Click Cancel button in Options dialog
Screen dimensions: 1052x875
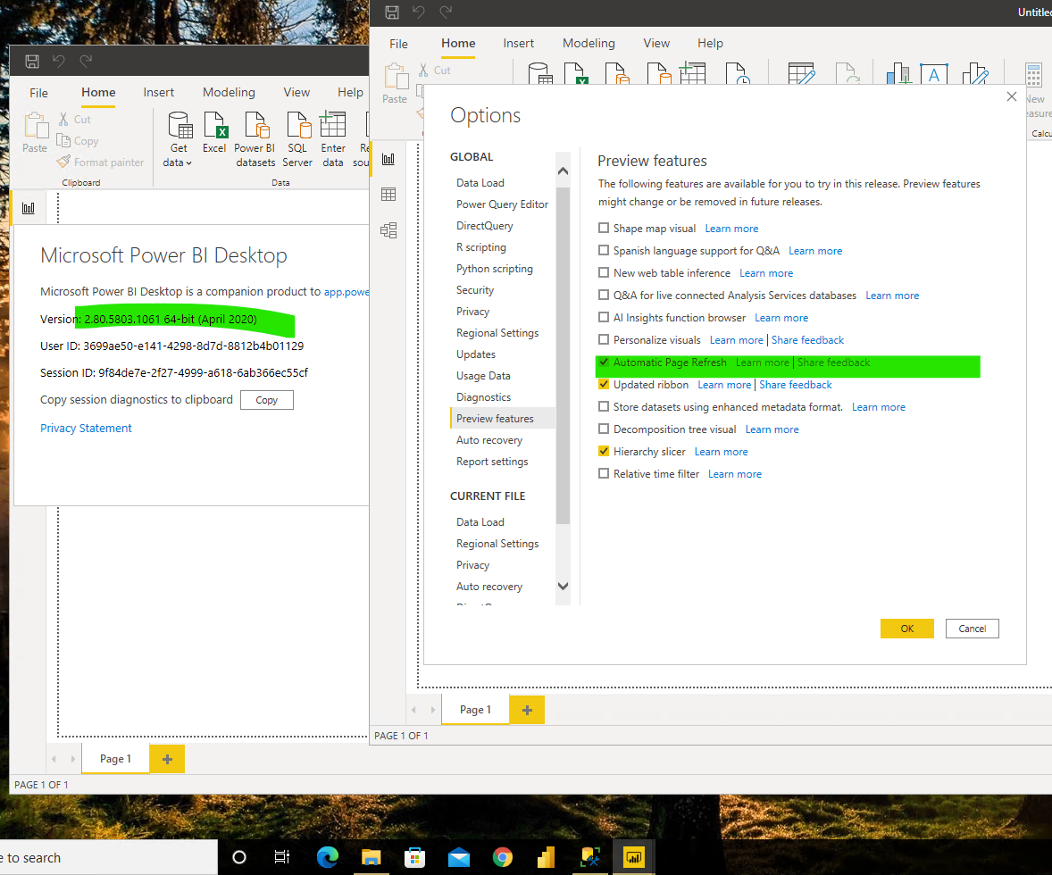pyautogui.click(x=973, y=629)
